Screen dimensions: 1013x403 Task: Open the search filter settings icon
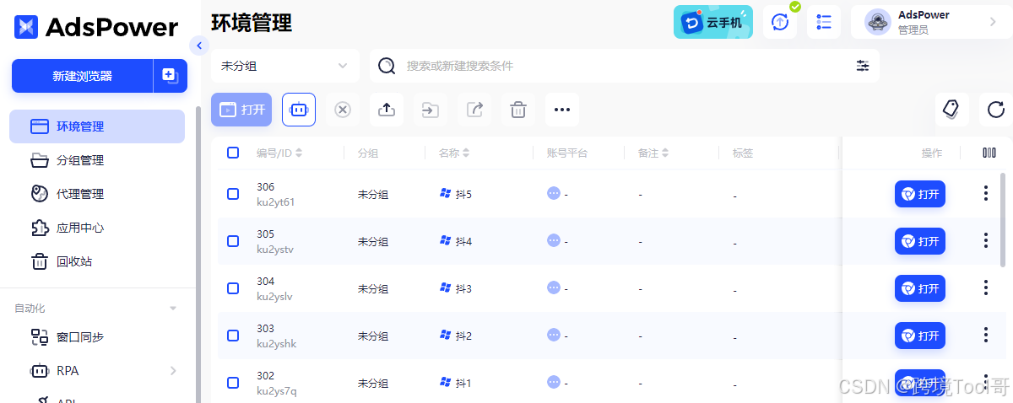[863, 66]
